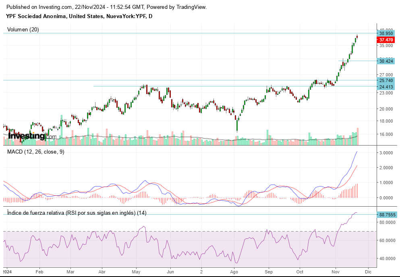Viewport: 400px width, 277px height.
Task: Select the RSI (14) indicator title
Action: pos(77,213)
